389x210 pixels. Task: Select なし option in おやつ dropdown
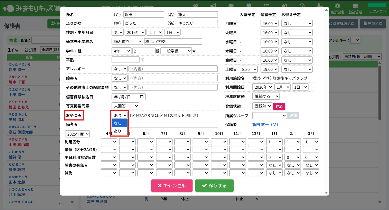[x=120, y=123]
